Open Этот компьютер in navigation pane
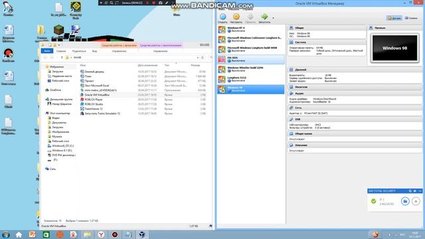This screenshot has height=239, width=425. pos(58,114)
